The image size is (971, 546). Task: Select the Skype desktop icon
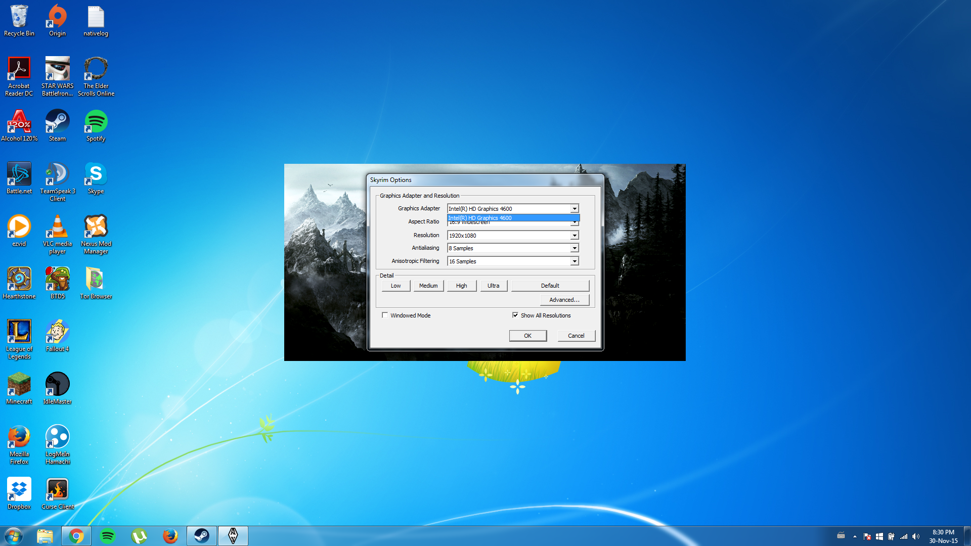pyautogui.click(x=96, y=178)
